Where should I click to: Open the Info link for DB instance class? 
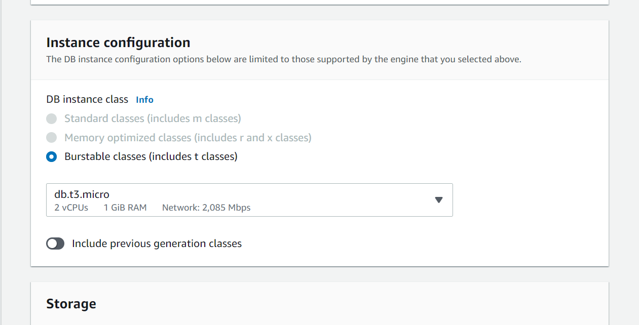point(144,100)
